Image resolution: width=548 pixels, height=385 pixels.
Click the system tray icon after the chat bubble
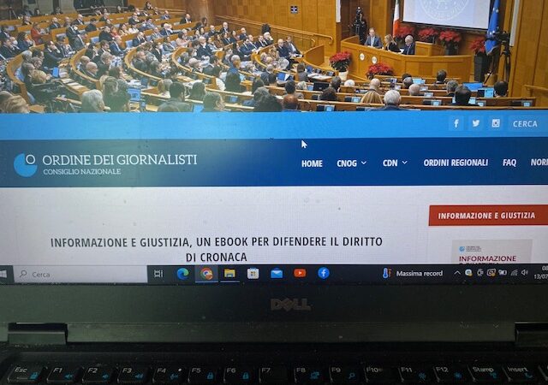480,273
